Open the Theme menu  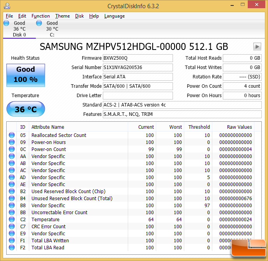(x=62, y=16)
